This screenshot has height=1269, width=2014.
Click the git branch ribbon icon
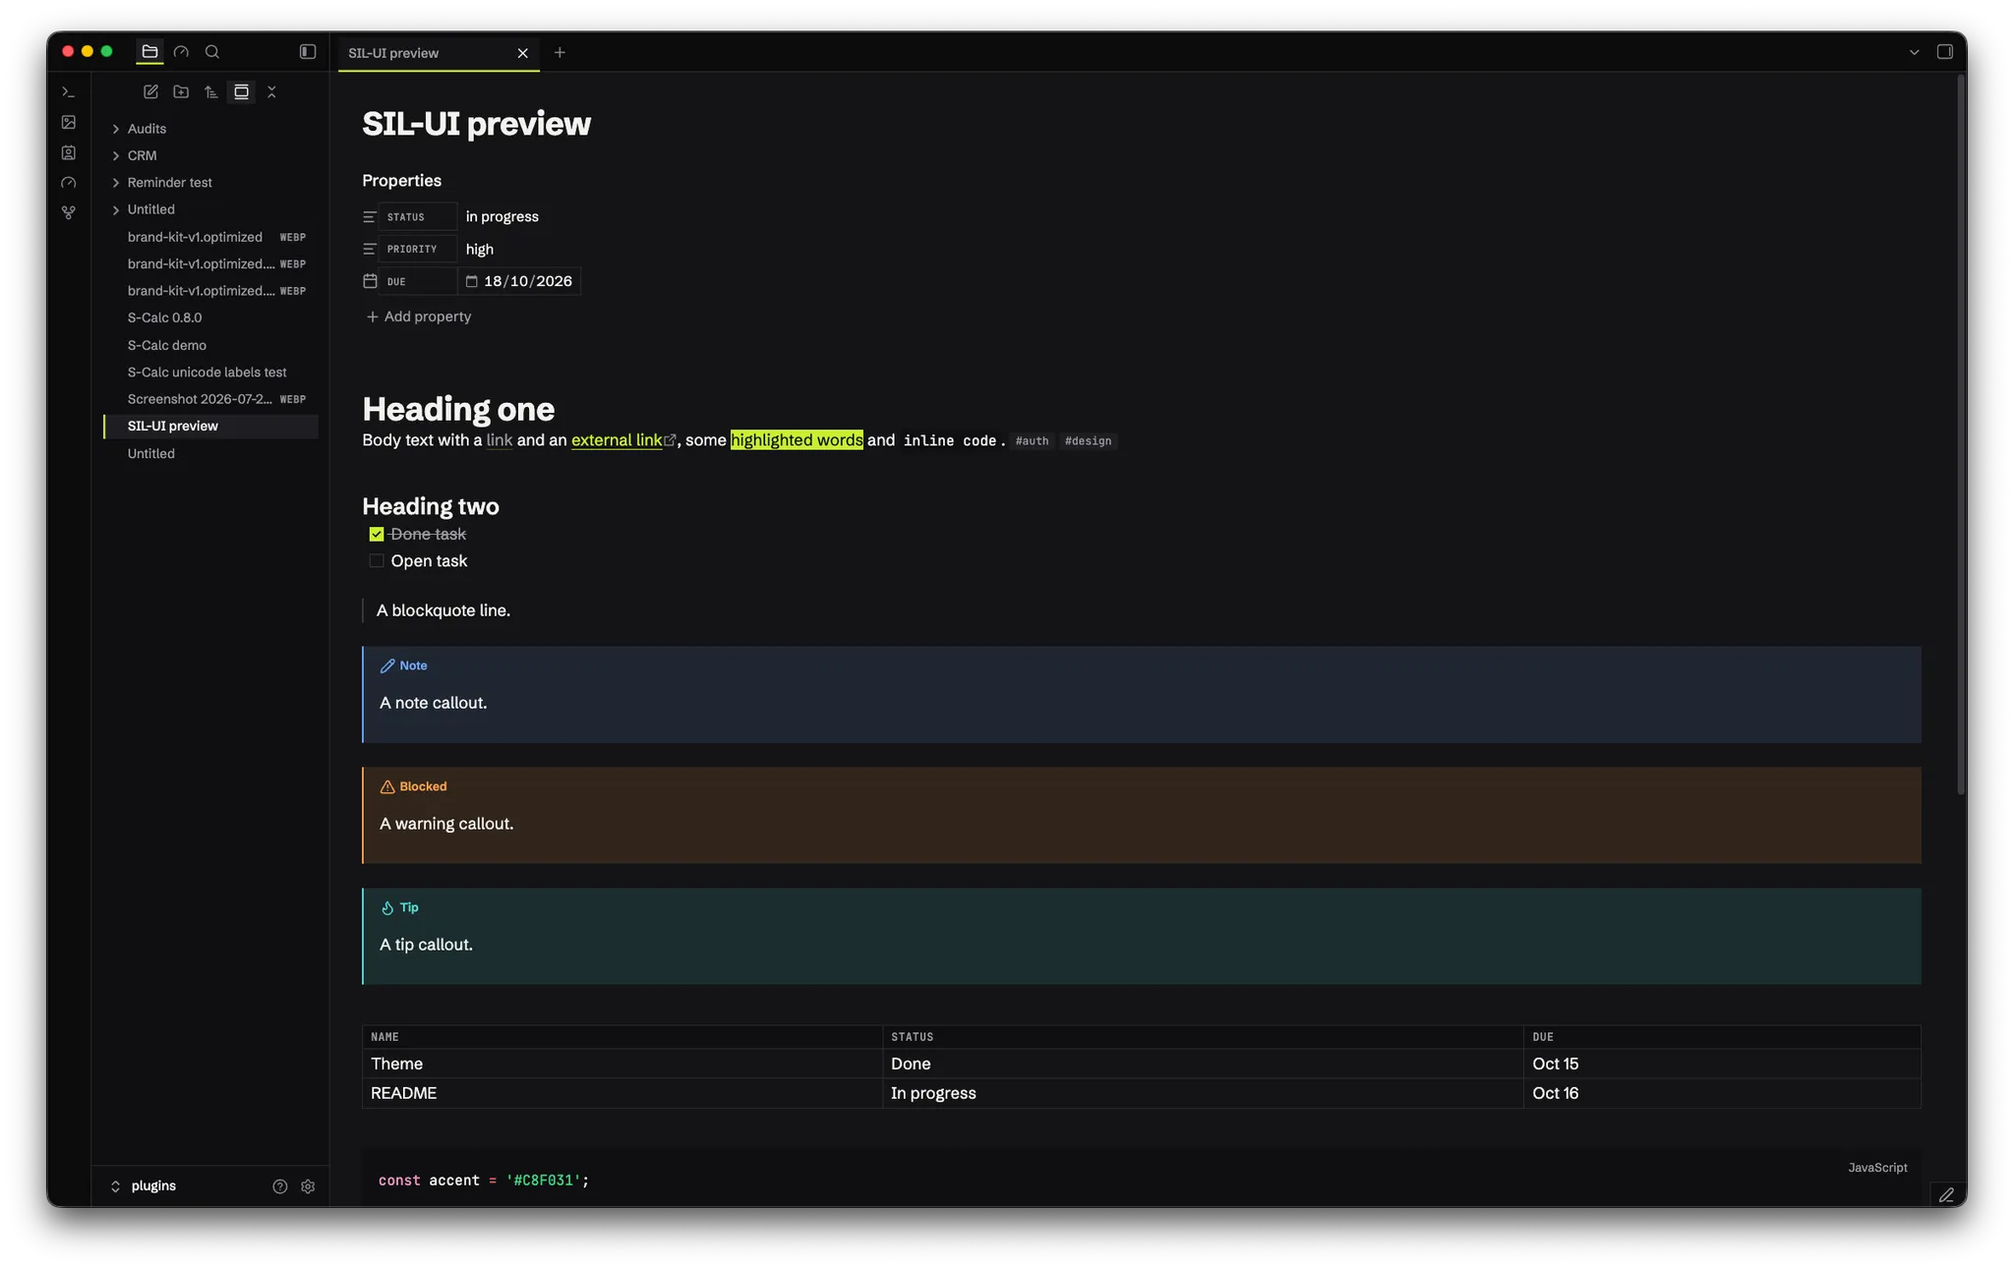pyautogui.click(x=68, y=212)
